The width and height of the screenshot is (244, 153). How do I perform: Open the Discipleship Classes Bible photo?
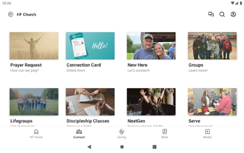[x=90, y=102]
